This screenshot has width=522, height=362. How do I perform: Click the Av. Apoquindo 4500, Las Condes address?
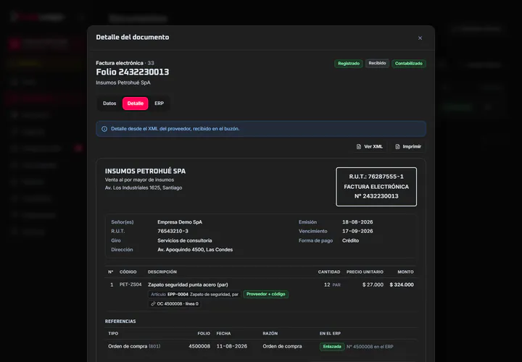(x=195, y=250)
